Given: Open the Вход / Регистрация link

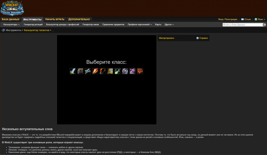Looking at the screenshot, I should pos(228,19).
